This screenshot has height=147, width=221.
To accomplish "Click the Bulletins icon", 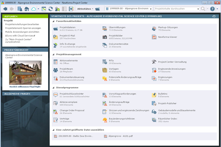I will (154, 95).
